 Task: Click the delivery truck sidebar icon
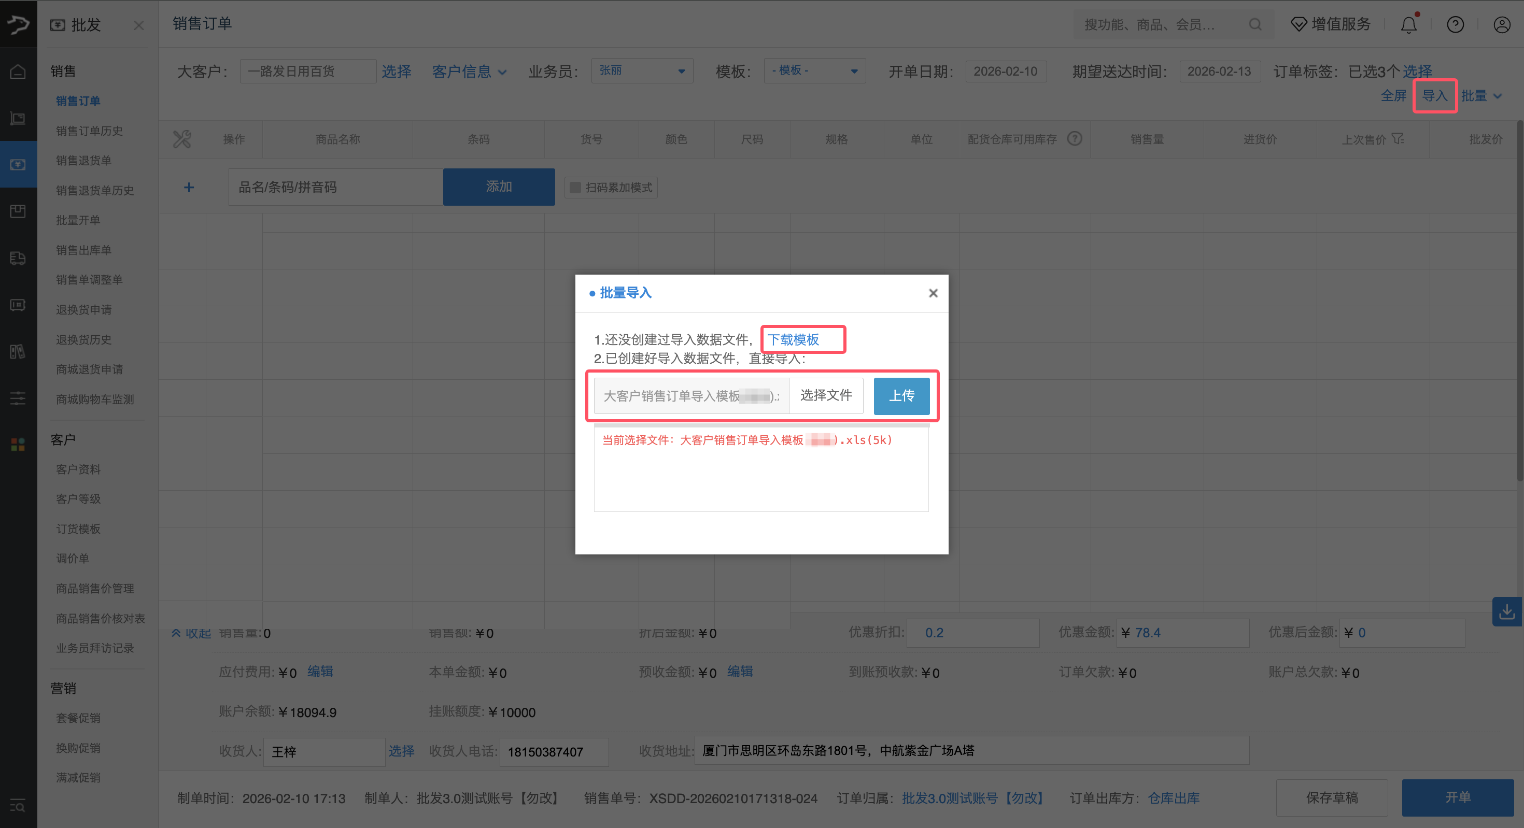point(18,259)
